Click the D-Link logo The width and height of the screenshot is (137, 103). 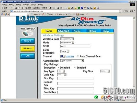point(28,19)
